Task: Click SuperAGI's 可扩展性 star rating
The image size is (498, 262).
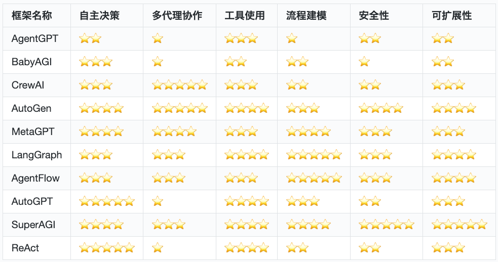Action: 459,225
